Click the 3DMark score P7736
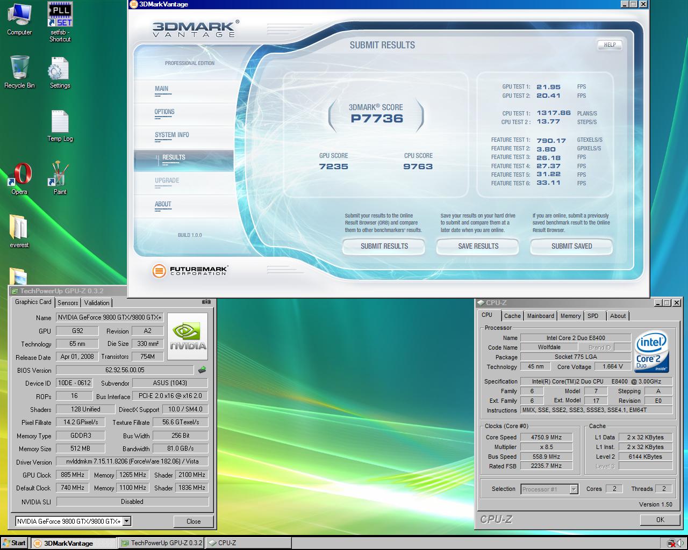This screenshot has height=550, width=688. click(377, 119)
